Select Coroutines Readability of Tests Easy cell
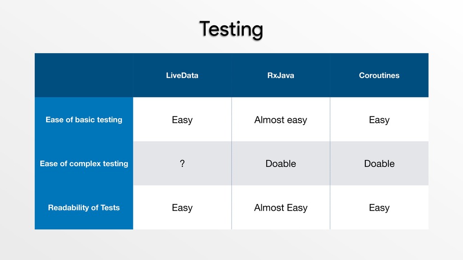Screen dimensions: 463x260 click(x=379, y=207)
